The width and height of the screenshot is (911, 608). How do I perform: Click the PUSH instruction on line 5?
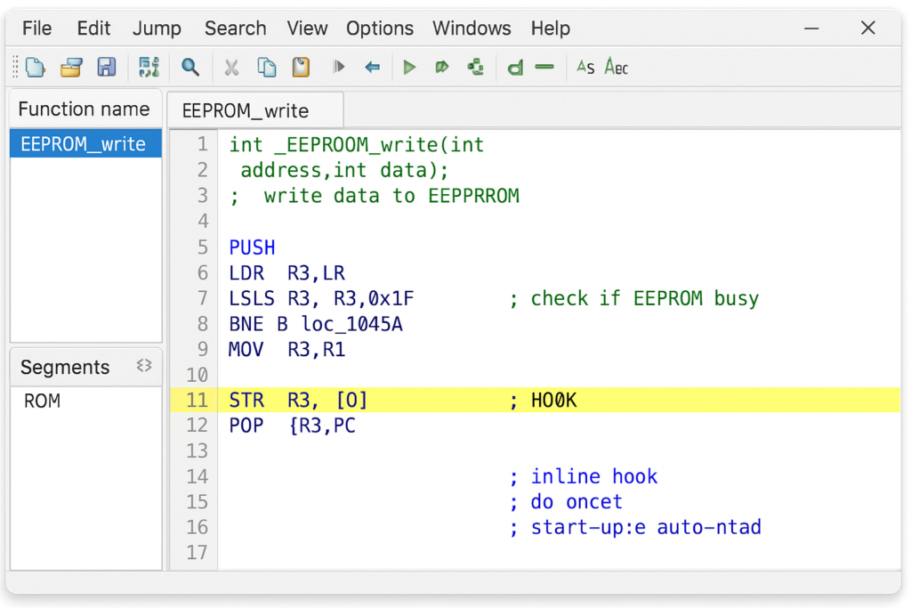click(x=252, y=247)
